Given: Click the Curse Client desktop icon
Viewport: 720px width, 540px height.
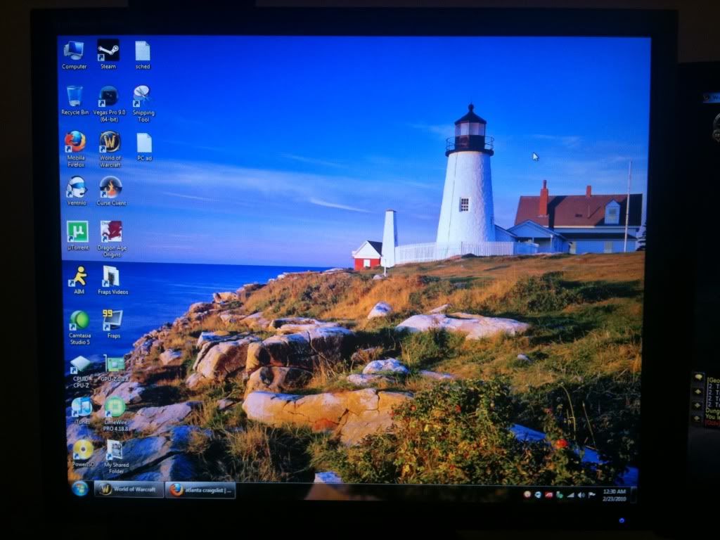Looking at the screenshot, I should click(110, 187).
